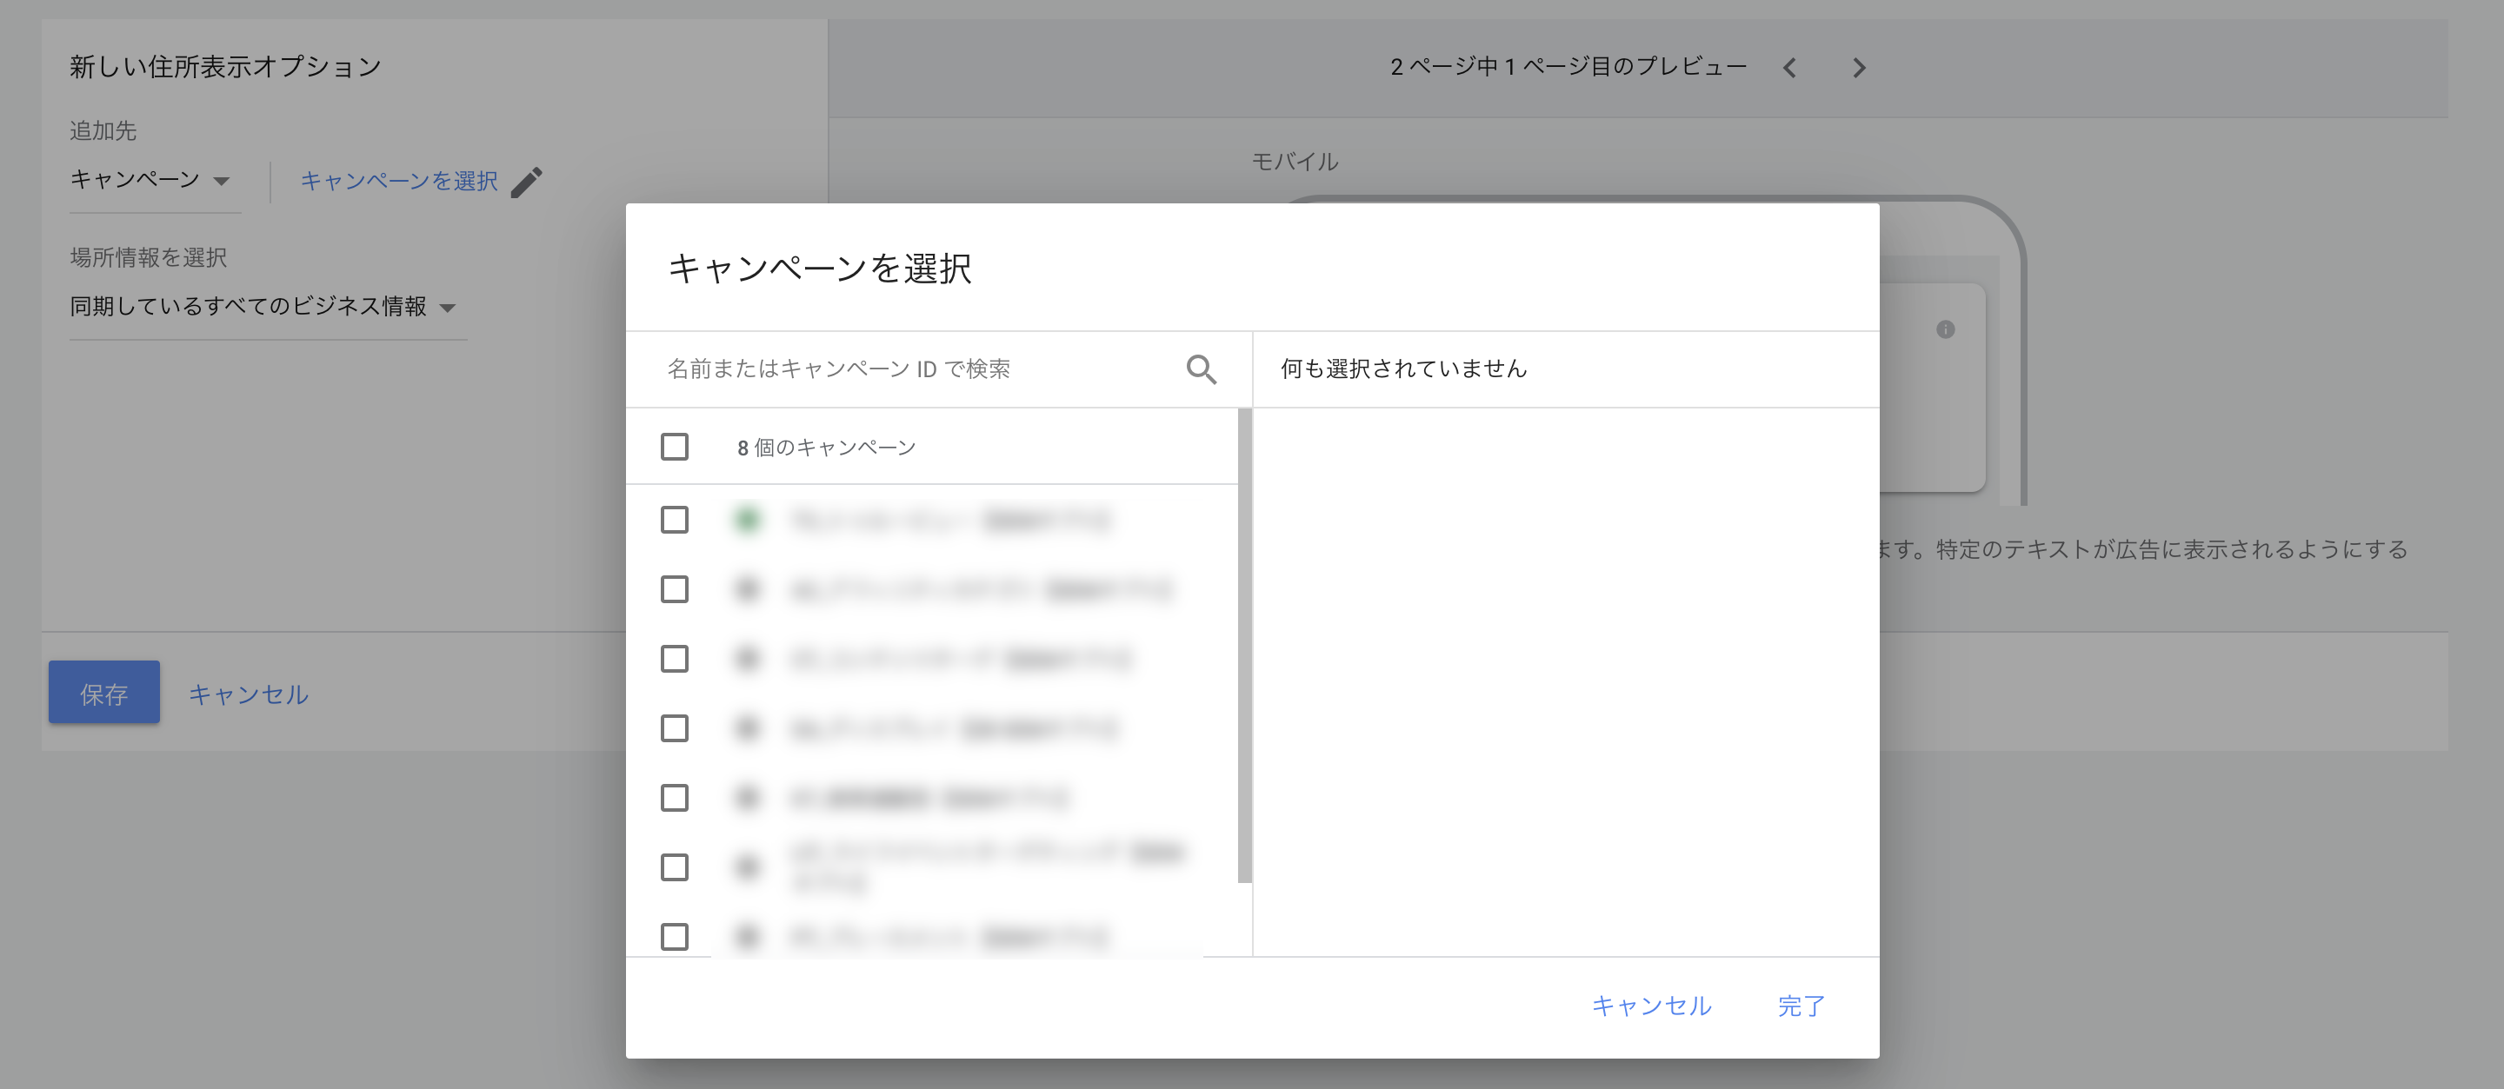
Task: Click the search magnifier icon in dialog
Action: 1202,369
